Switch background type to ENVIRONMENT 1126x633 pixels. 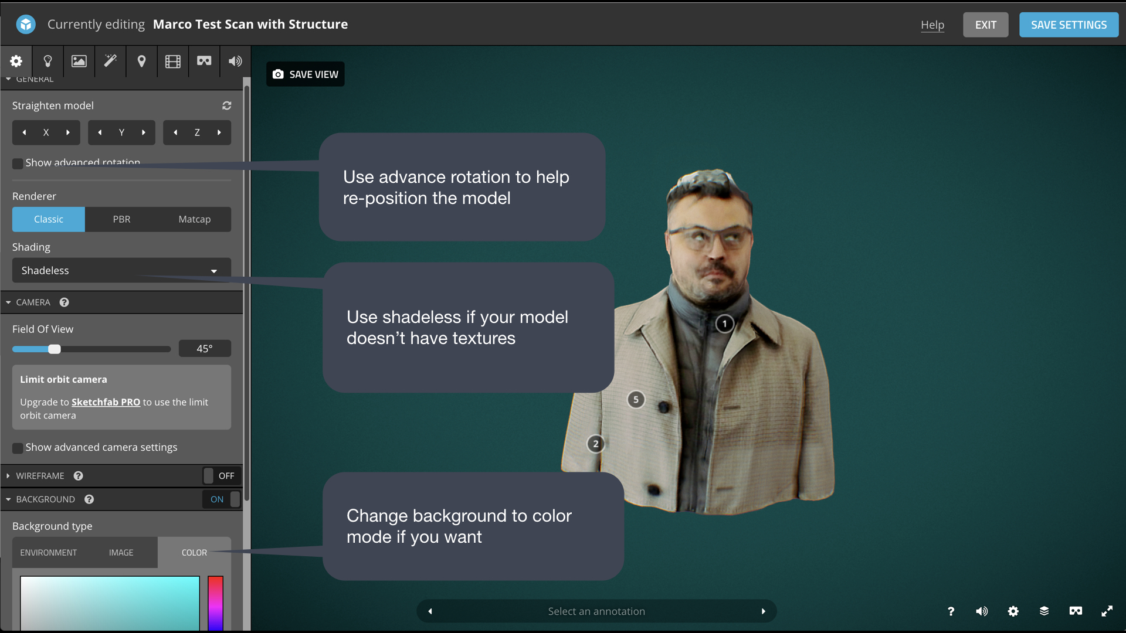pos(49,553)
